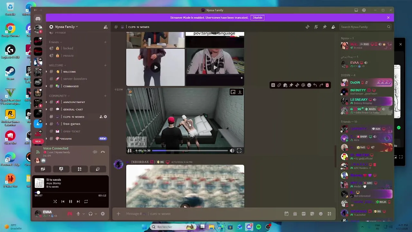Toggle noise suppression waveform icon

(95, 152)
